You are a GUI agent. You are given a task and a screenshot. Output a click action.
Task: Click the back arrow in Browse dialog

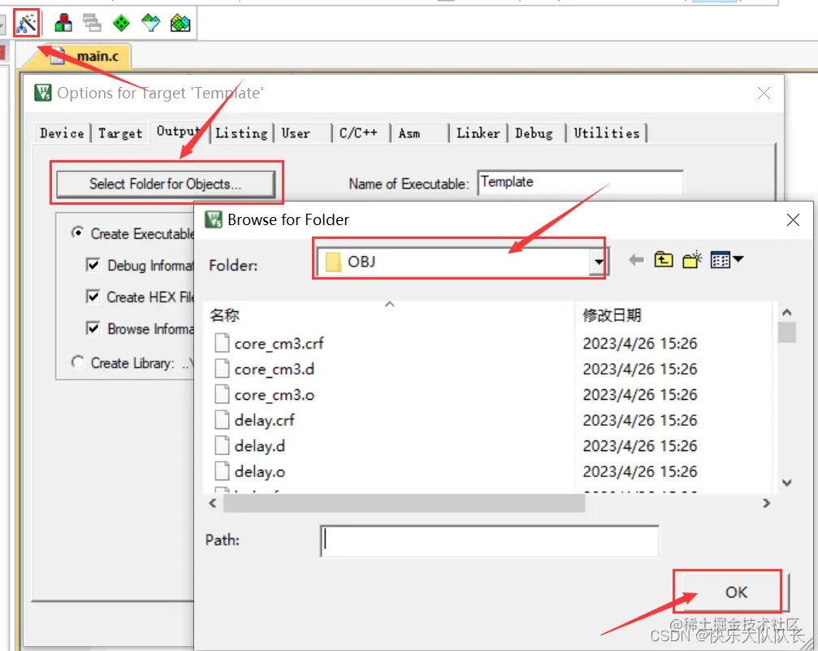pos(636,259)
